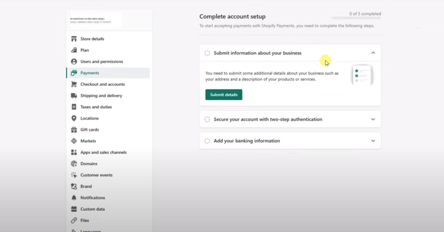Click the Gift cards present icon
The height and width of the screenshot is (232, 444).
(x=74, y=130)
